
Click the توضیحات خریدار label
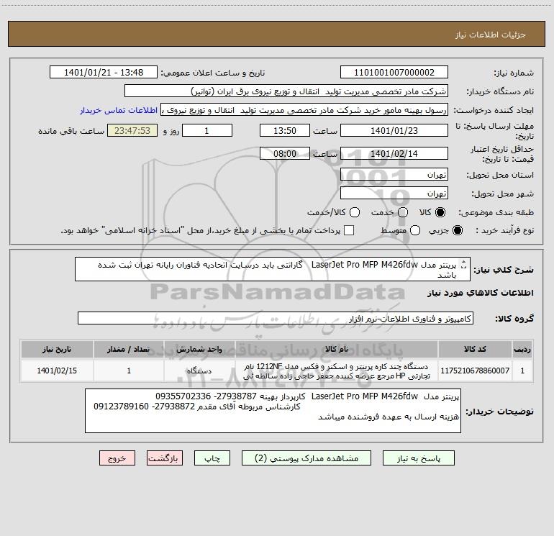(499, 412)
